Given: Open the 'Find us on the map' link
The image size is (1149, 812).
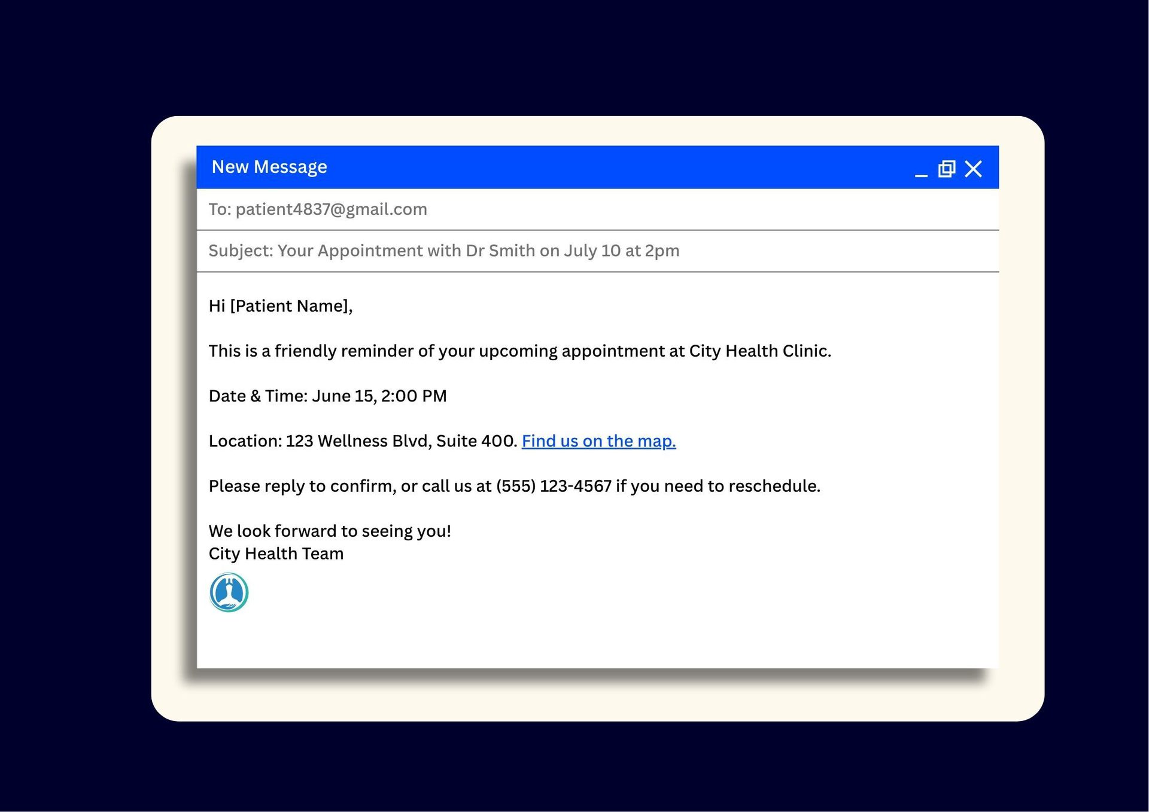Looking at the screenshot, I should (598, 441).
